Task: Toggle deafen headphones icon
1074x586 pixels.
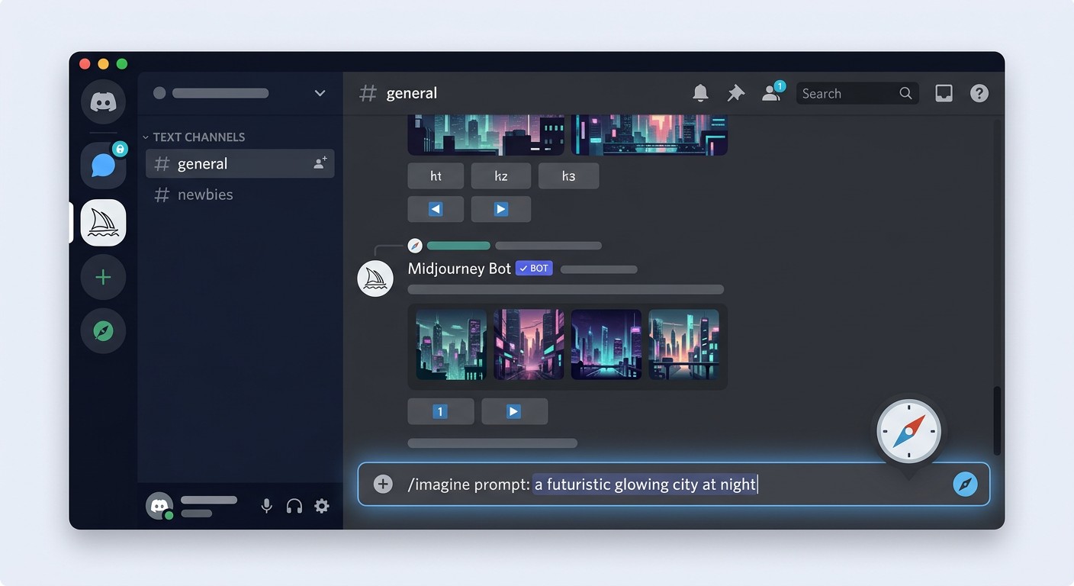Action: (294, 506)
